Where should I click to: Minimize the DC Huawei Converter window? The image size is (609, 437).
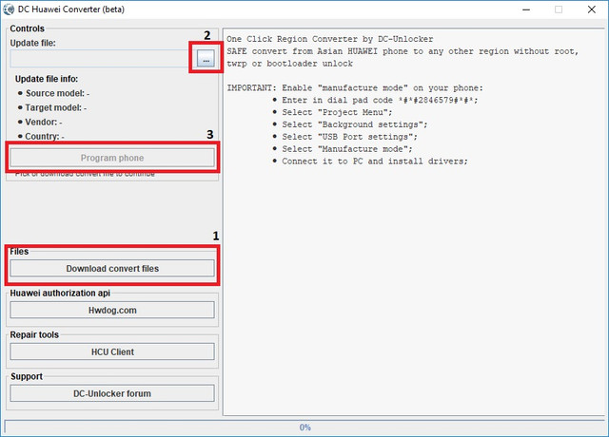(526, 9)
